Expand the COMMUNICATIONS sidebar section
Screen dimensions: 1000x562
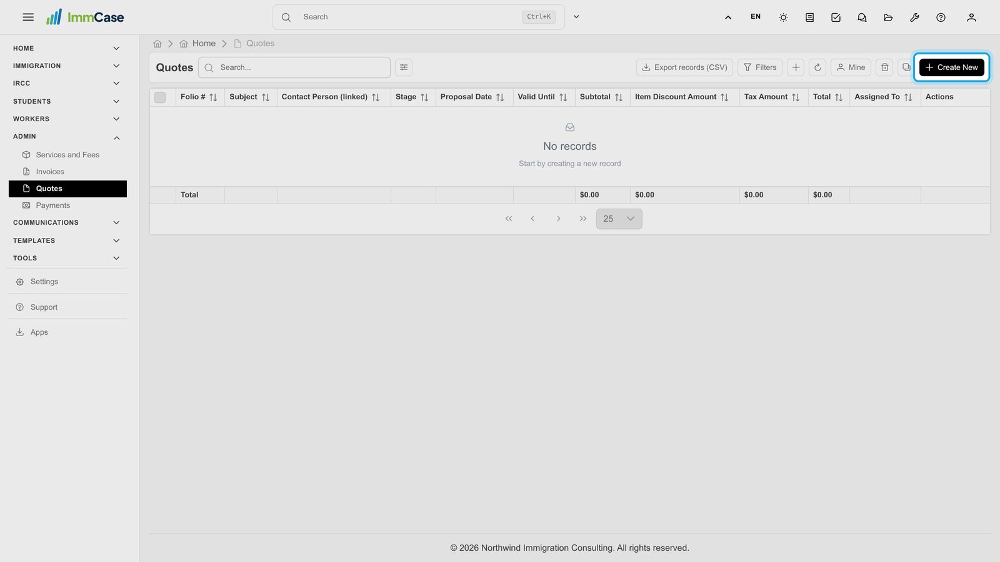pos(67,223)
